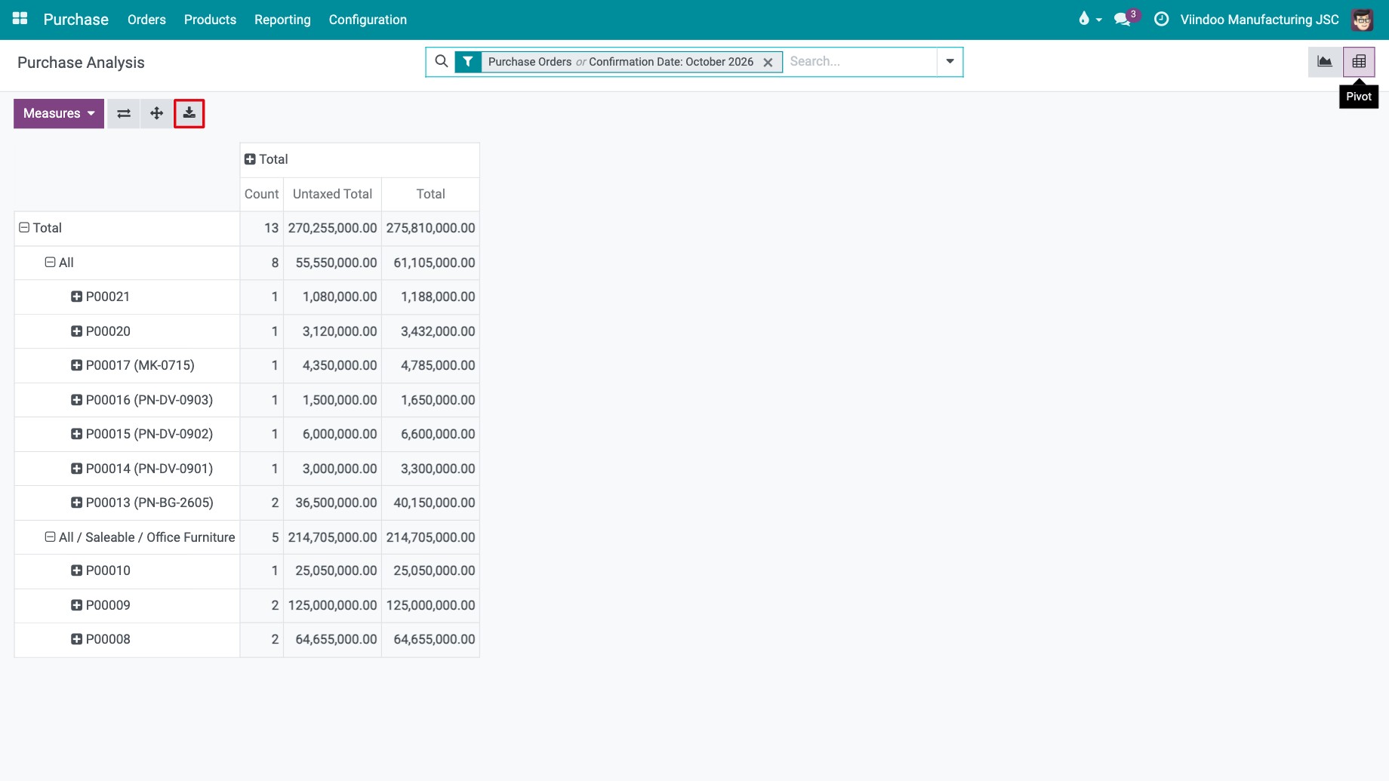Open the Products menu
The image size is (1389, 781).
pyautogui.click(x=210, y=20)
